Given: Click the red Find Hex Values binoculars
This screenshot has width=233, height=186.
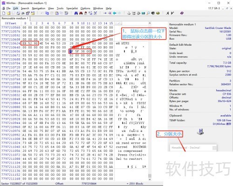Looking at the screenshot, I should point(81,14).
